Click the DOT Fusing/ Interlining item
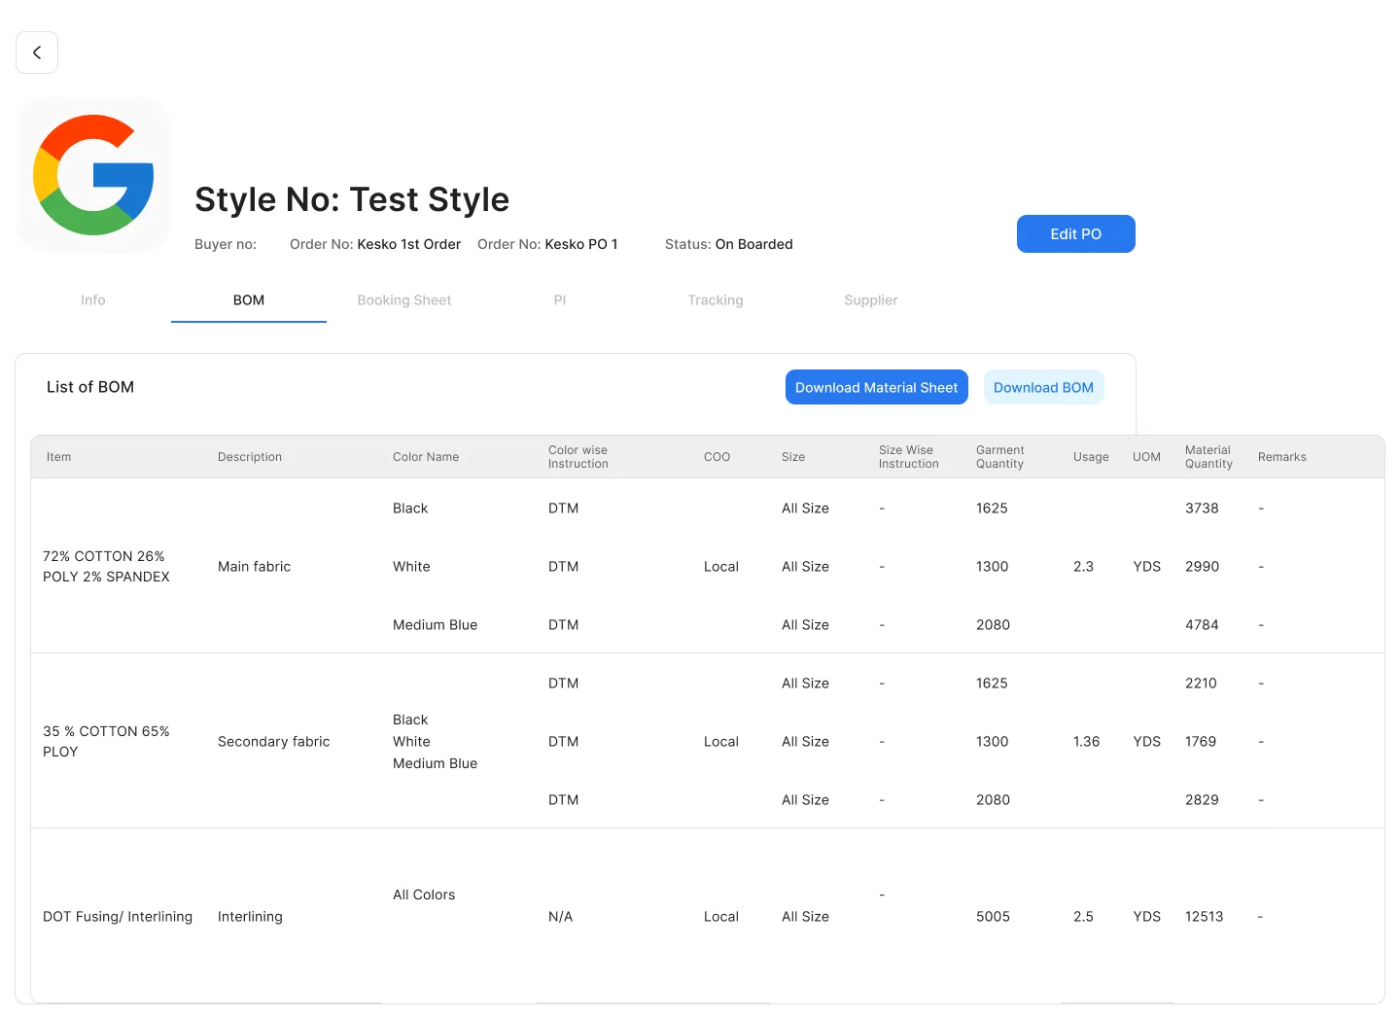 pyautogui.click(x=118, y=916)
